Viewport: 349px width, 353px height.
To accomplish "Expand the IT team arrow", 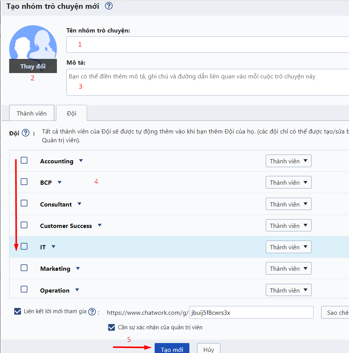I will pos(53,247).
